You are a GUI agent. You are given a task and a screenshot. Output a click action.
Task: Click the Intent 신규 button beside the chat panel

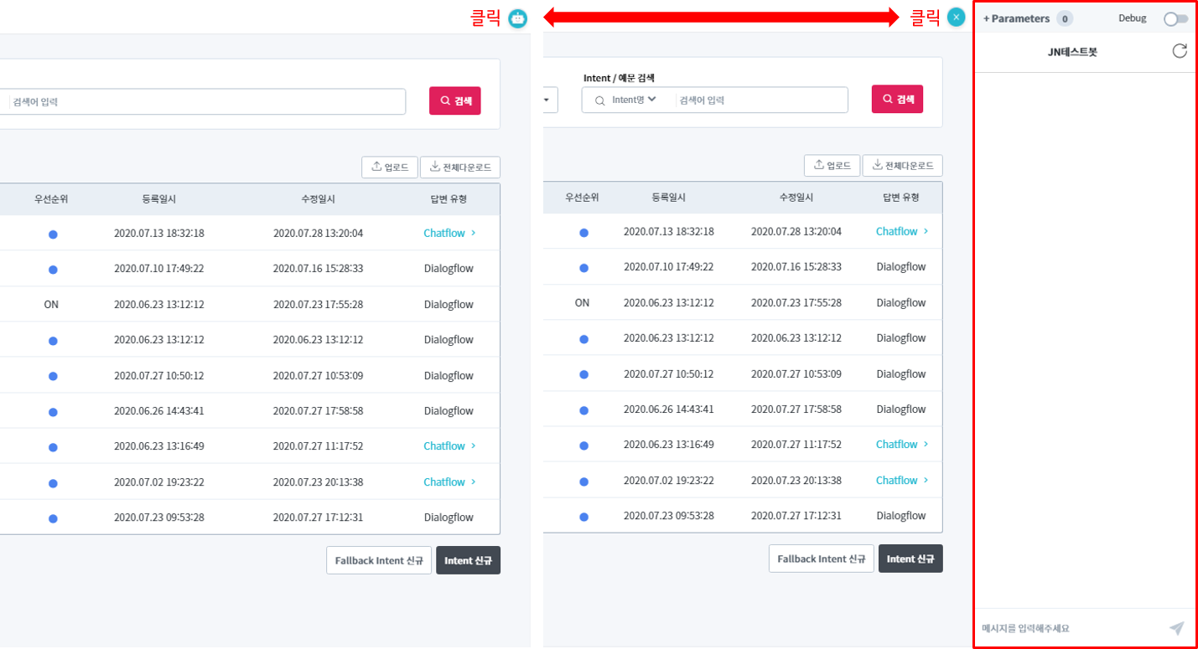[910, 559]
